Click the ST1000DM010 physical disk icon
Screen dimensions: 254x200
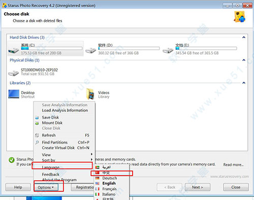[14, 73]
